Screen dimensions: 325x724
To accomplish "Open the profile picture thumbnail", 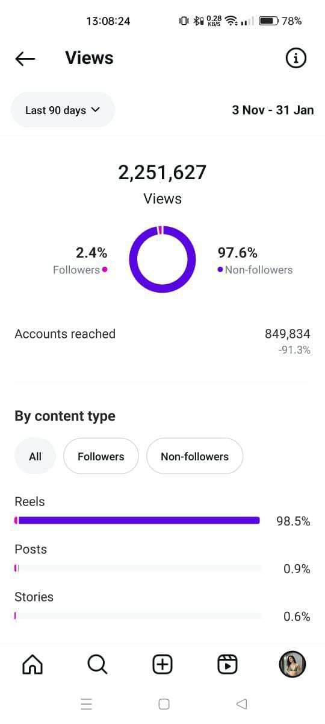I will pos(292,664).
